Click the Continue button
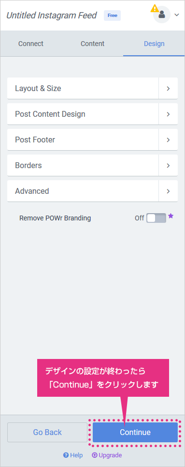The width and height of the screenshot is (185, 467). [135, 432]
